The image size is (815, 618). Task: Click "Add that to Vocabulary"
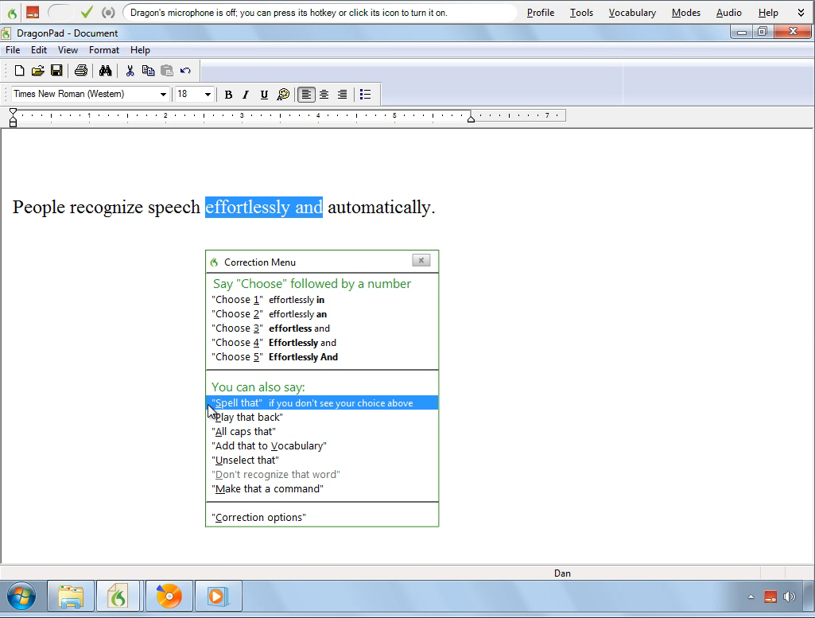(322, 446)
